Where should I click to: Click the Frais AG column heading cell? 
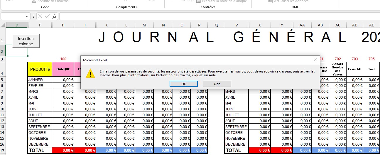354,69
